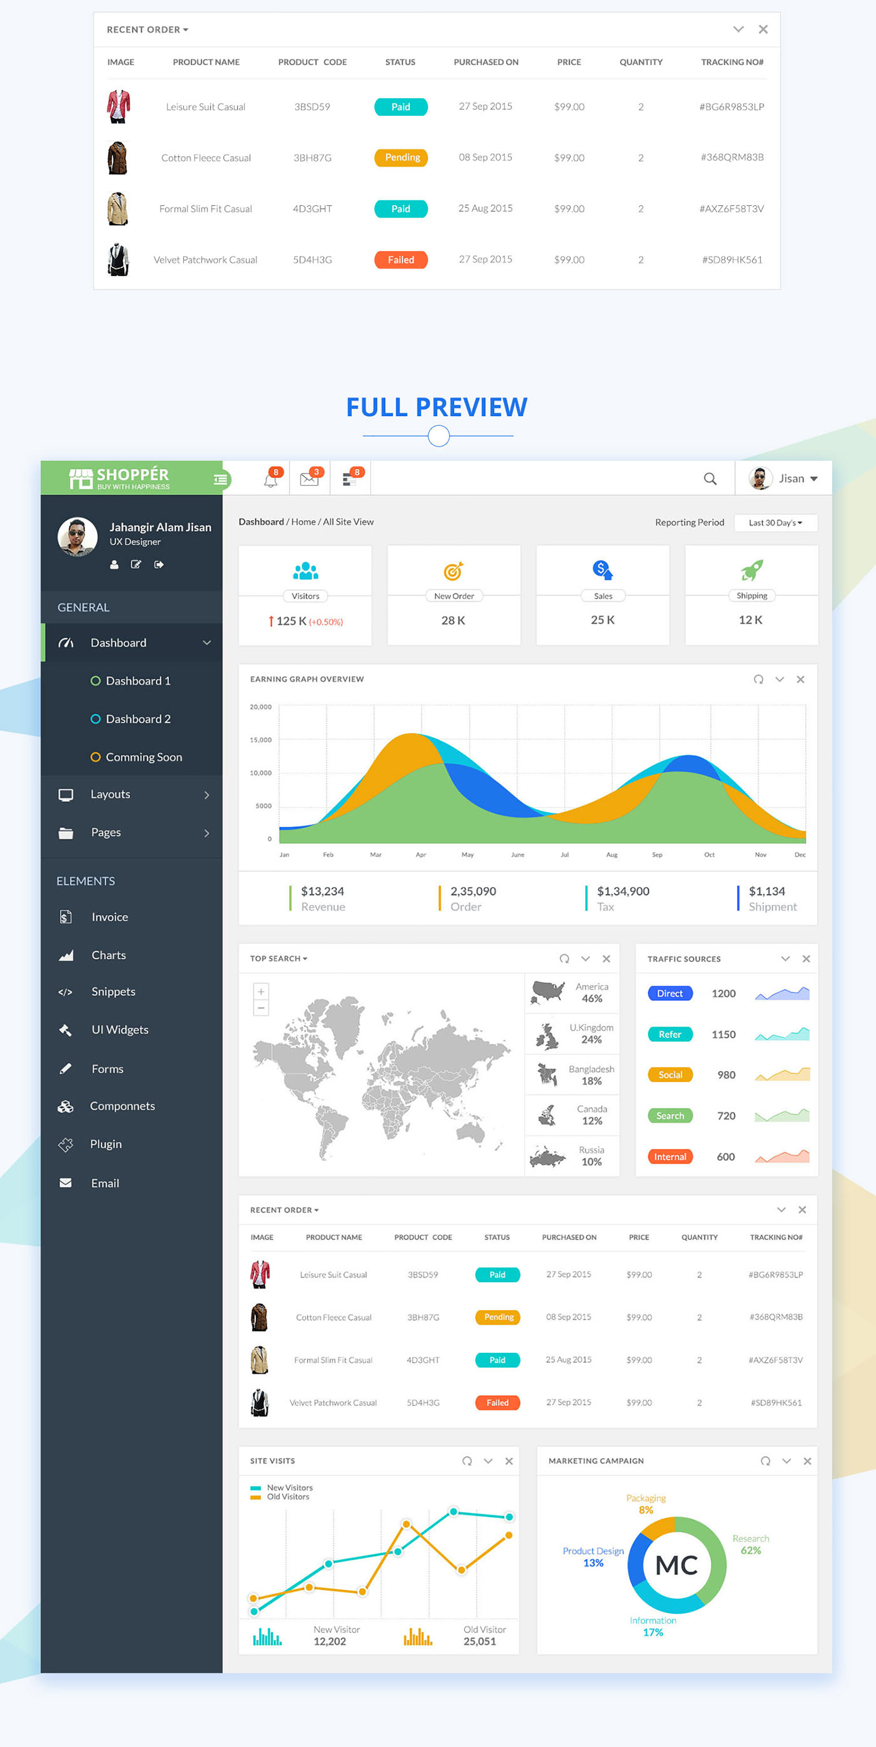Open the Pages section in the sidebar
Image resolution: width=876 pixels, height=1747 pixels.
106,833
